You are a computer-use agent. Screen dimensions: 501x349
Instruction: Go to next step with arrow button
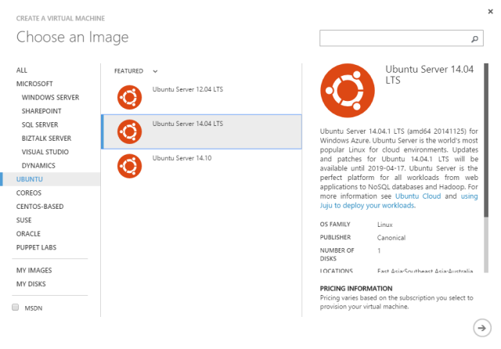tap(482, 328)
